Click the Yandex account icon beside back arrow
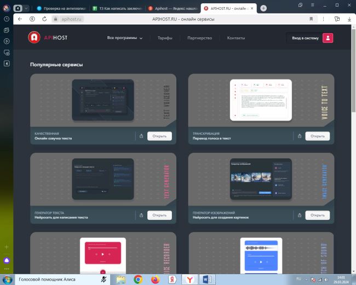This screenshot has width=356, height=285. click(x=32, y=19)
